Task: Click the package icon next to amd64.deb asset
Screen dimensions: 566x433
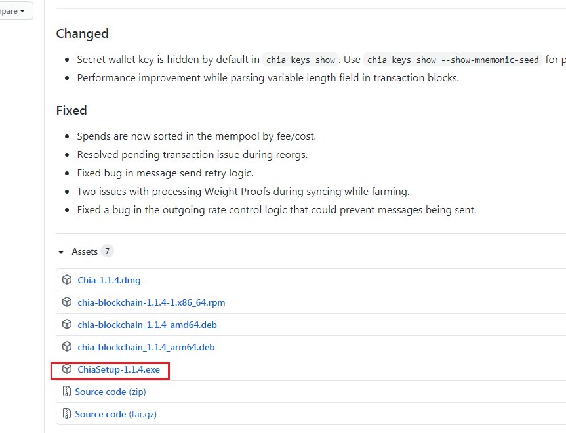Action: pyautogui.click(x=67, y=324)
